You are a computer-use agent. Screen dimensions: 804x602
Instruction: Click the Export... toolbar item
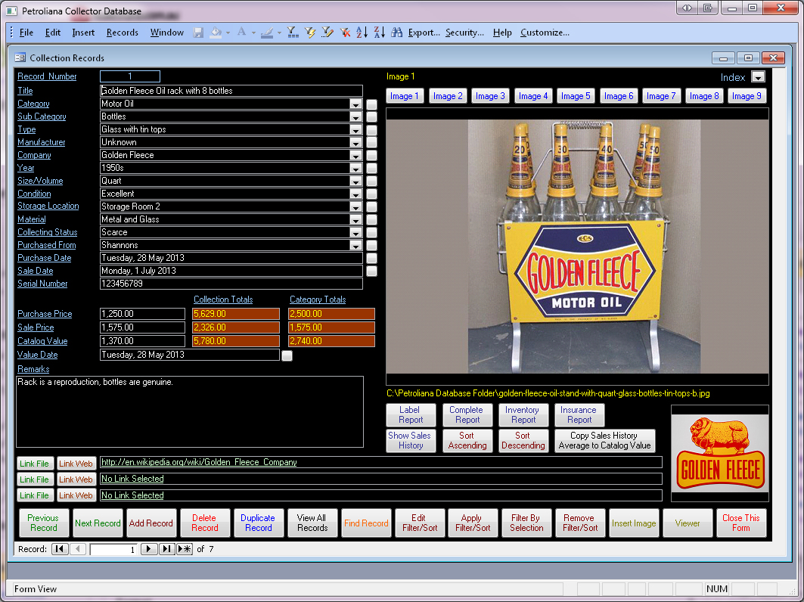424,33
